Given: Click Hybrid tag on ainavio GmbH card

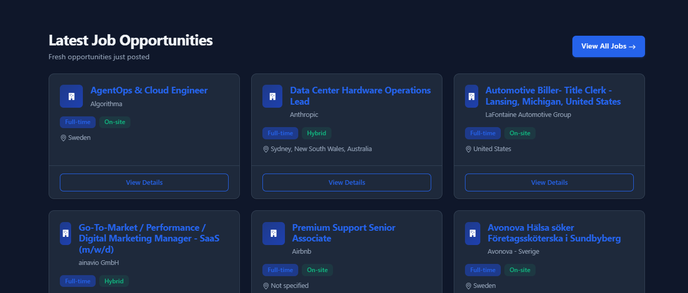Looking at the screenshot, I should pyautogui.click(x=114, y=281).
